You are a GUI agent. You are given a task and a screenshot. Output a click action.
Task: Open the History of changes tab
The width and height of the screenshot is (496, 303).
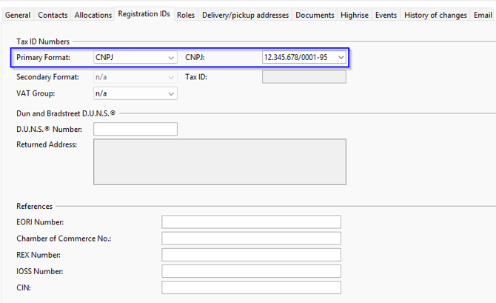[x=435, y=15]
